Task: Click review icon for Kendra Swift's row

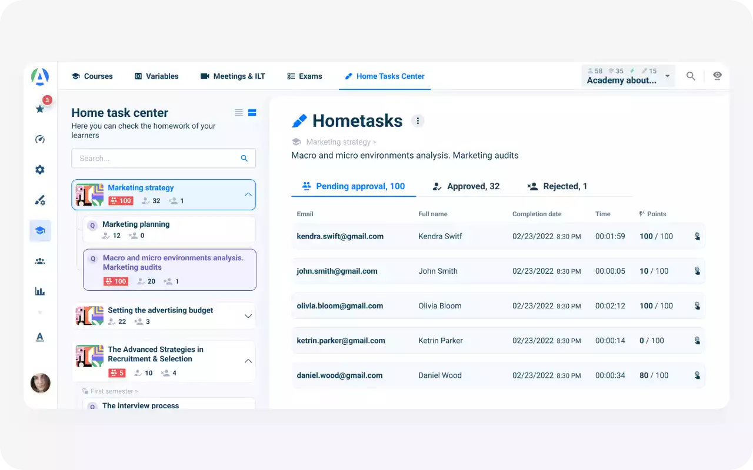Action: [697, 236]
